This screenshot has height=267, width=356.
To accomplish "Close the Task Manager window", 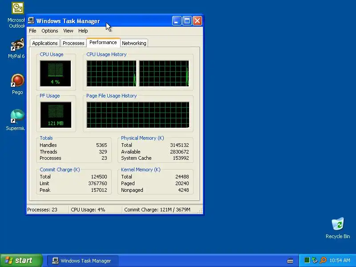I will coord(197,21).
